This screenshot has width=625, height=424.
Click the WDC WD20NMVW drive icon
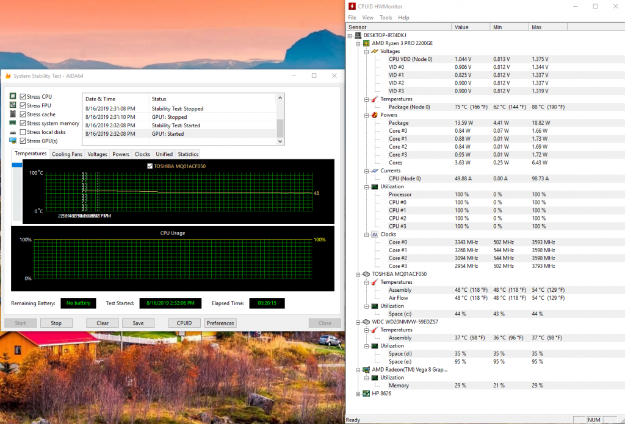pos(366,322)
